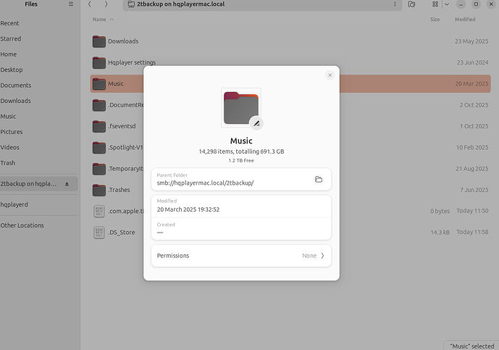Click the 2 Oct 2025 date
Viewport: 499px width, 350px height.
(x=474, y=105)
